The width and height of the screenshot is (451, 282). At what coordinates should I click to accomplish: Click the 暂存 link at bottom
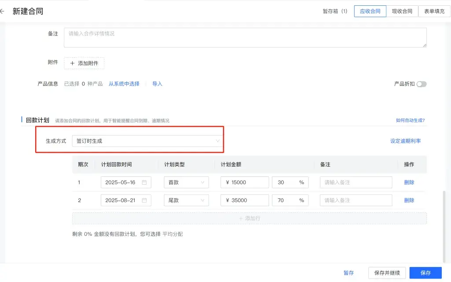click(348, 273)
